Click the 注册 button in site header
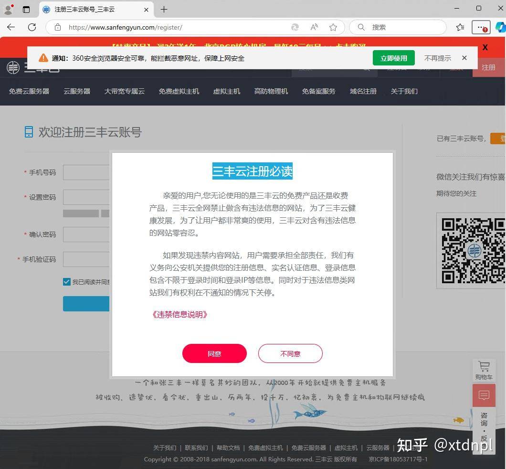The height and width of the screenshot is (469, 506). pyautogui.click(x=488, y=67)
